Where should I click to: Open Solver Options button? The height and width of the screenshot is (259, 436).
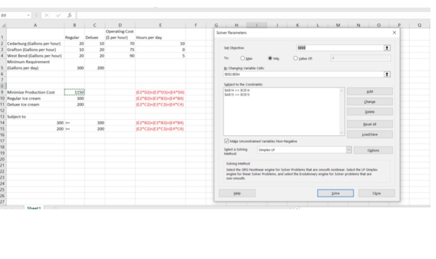[x=373, y=150]
